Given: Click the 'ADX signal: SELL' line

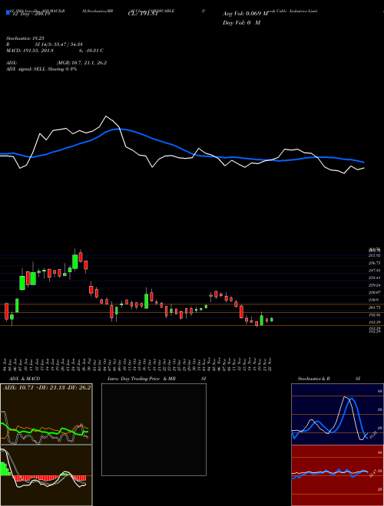Looking at the screenshot, I should (x=41, y=69).
